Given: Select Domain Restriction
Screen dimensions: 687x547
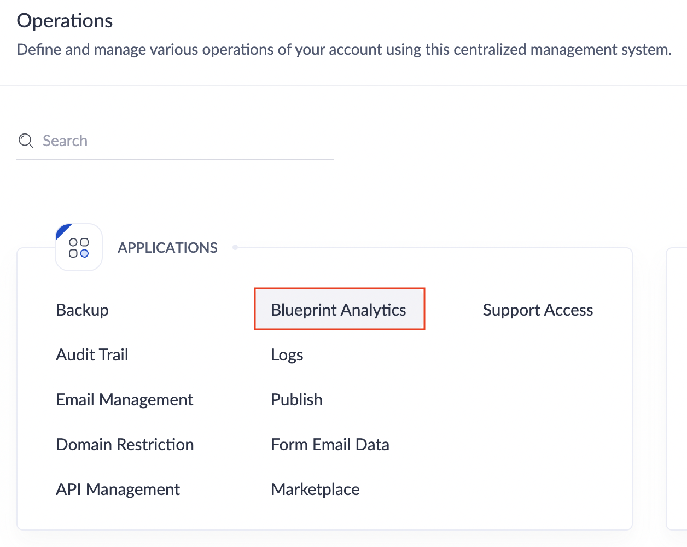Looking at the screenshot, I should [125, 445].
